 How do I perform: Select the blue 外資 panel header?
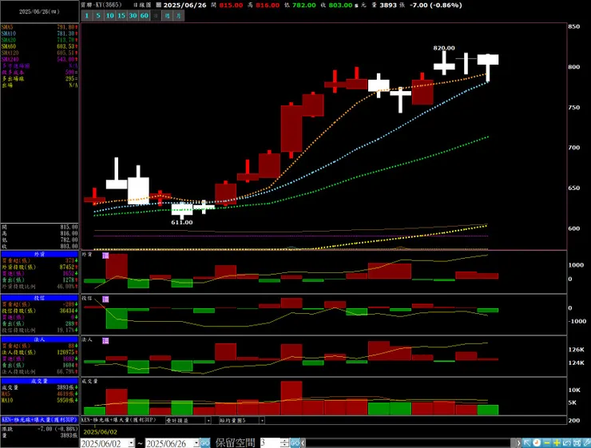40,254
